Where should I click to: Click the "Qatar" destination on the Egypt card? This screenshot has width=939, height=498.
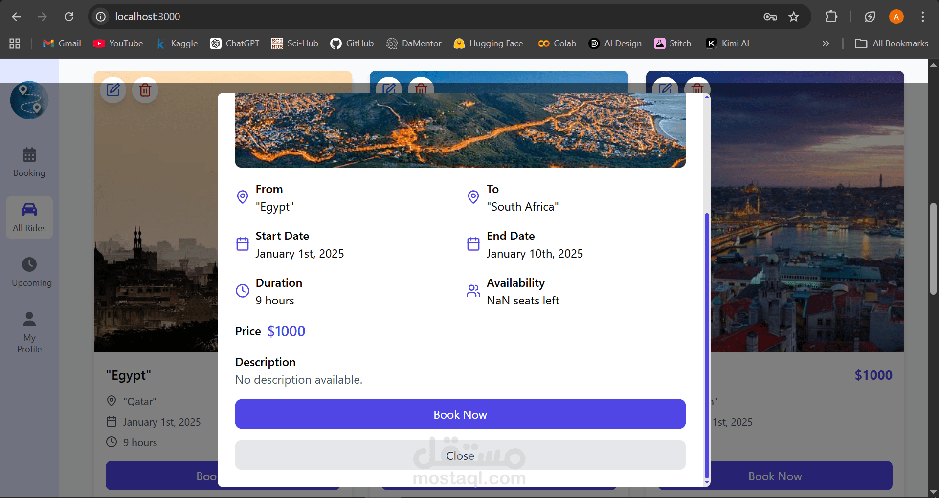pyautogui.click(x=140, y=402)
